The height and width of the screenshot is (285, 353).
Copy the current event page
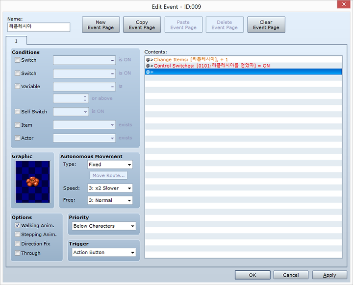pyautogui.click(x=142, y=25)
